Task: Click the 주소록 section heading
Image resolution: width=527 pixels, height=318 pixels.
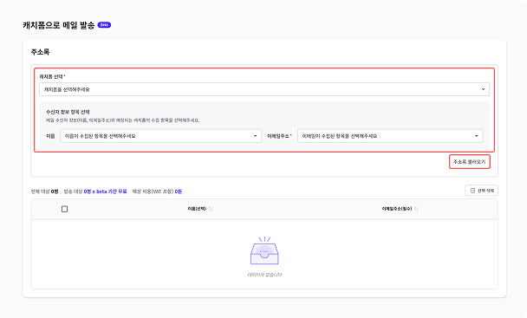Action: 40,52
